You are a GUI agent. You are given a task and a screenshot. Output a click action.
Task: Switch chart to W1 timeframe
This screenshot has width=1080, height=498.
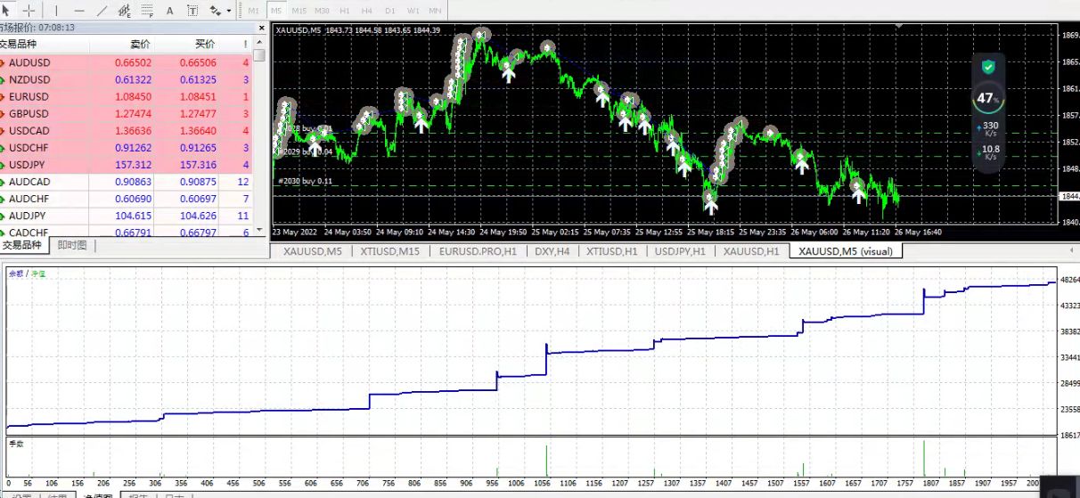(413, 11)
